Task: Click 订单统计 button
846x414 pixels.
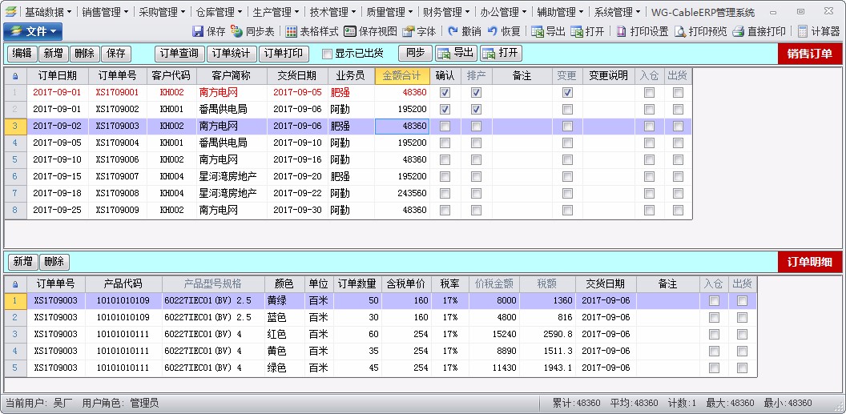Action: coord(232,54)
